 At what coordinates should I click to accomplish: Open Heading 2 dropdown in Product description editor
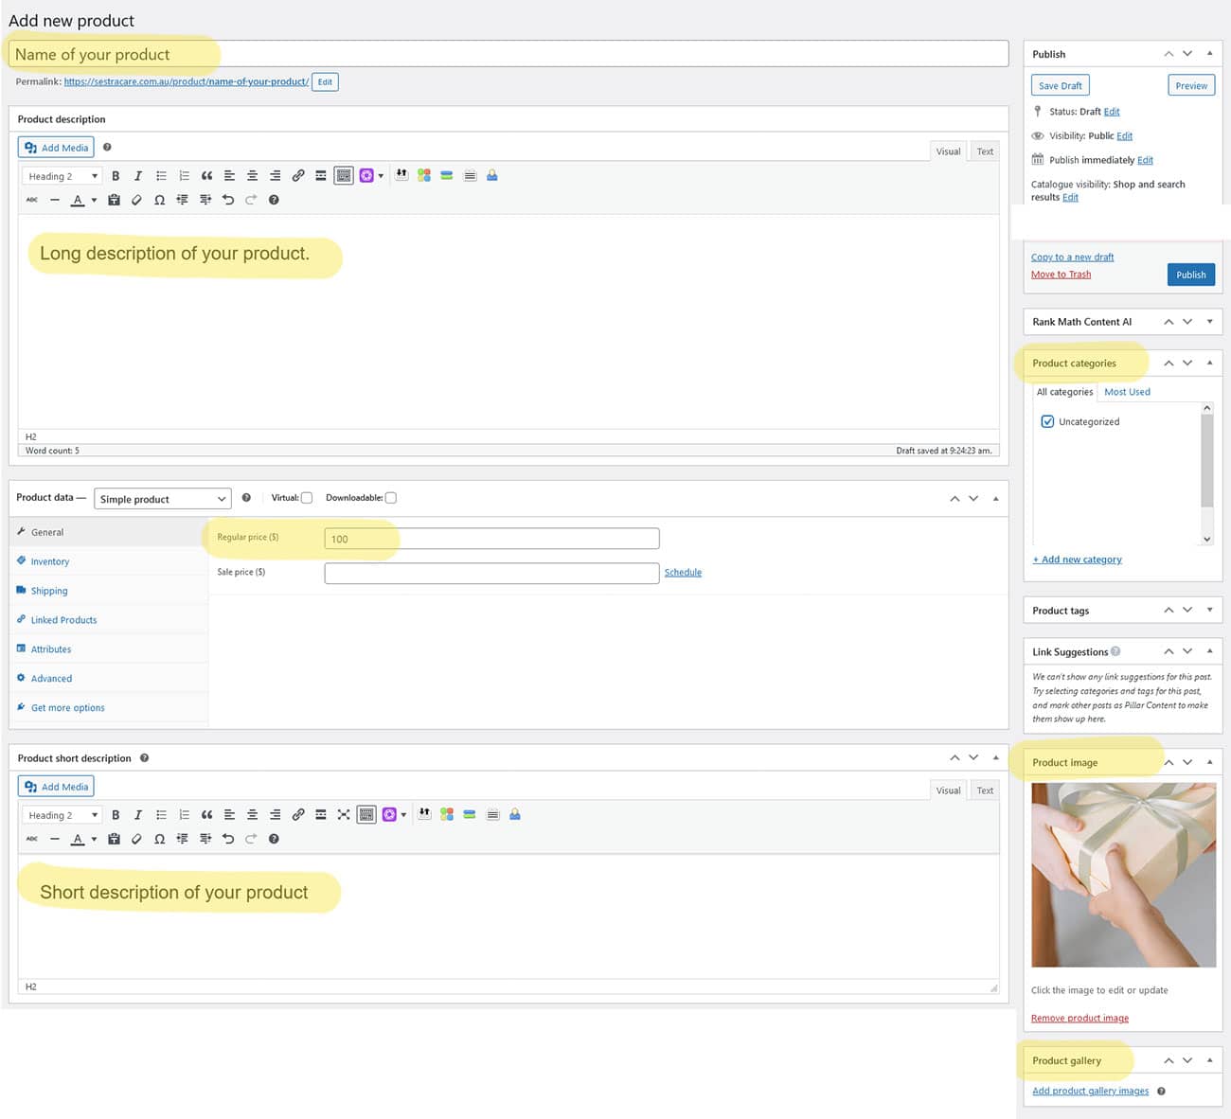tap(62, 176)
